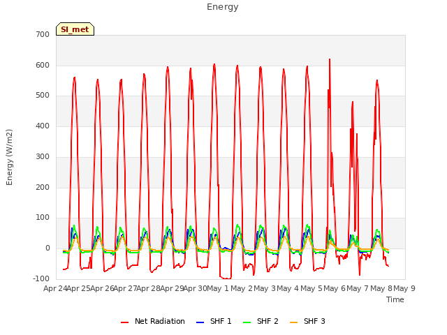Toggle the SHF 1 legend entry

pos(214,321)
